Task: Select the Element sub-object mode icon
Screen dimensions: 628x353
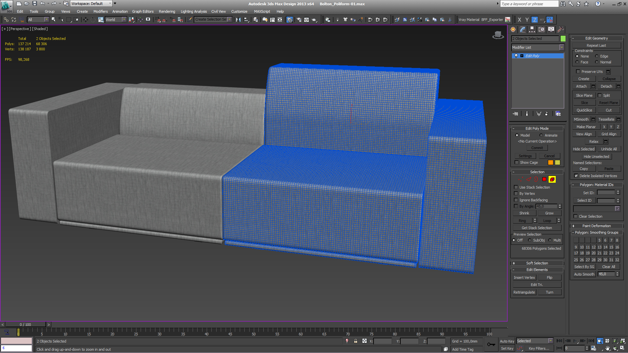Action: pyautogui.click(x=552, y=179)
